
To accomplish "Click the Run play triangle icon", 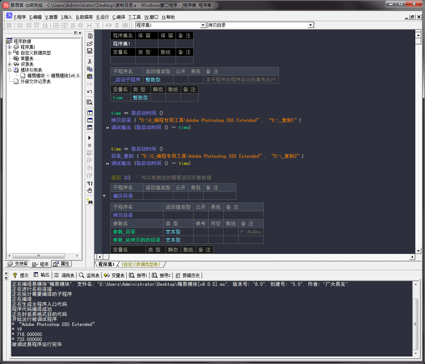I will [90, 138].
